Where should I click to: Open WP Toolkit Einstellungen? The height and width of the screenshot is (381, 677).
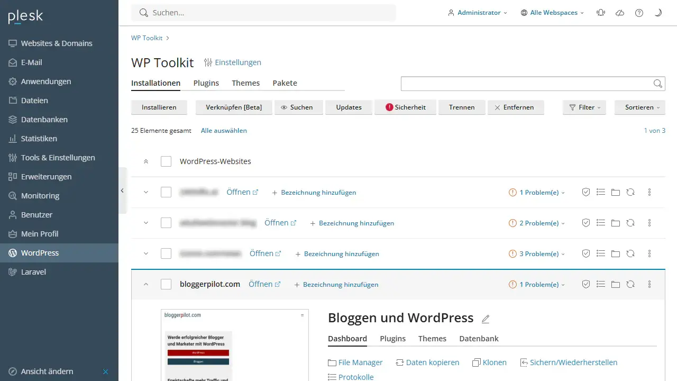point(232,62)
